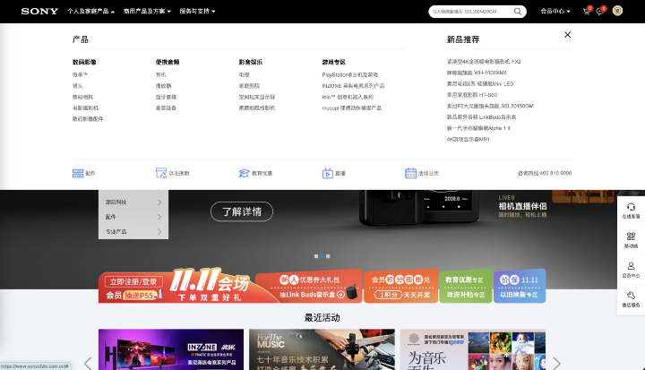Open PlayStation主机及游戏 link
This screenshot has width=645, height=370.
(350, 75)
